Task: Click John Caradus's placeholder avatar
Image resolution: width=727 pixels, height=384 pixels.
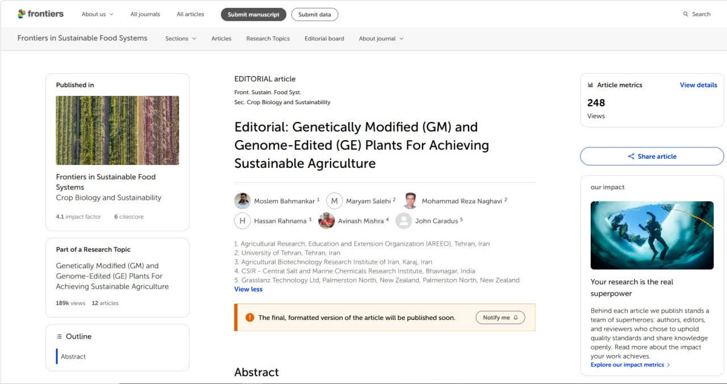Action: [403, 221]
